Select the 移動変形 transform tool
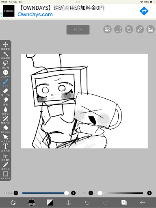The height and width of the screenshot is (208, 156). pyautogui.click(x=6, y=46)
